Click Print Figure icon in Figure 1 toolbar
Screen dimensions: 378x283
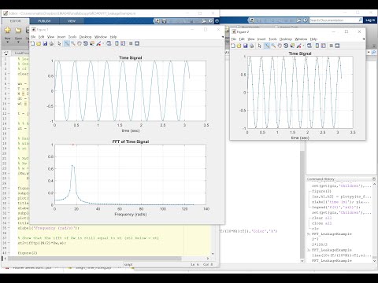tap(51, 43)
